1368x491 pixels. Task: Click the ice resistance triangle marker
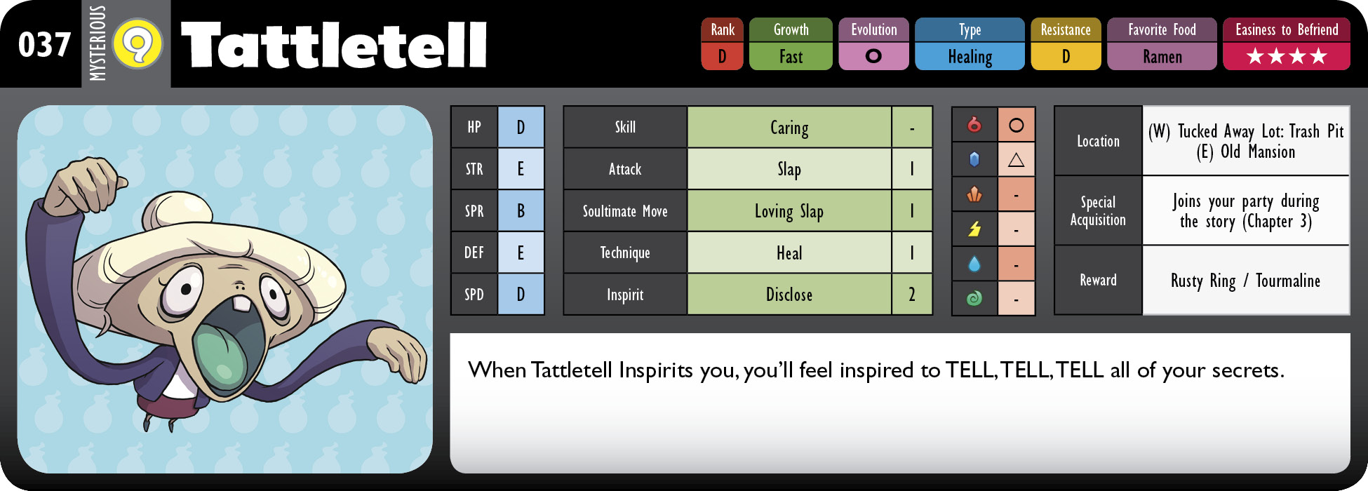pyautogui.click(x=1016, y=160)
